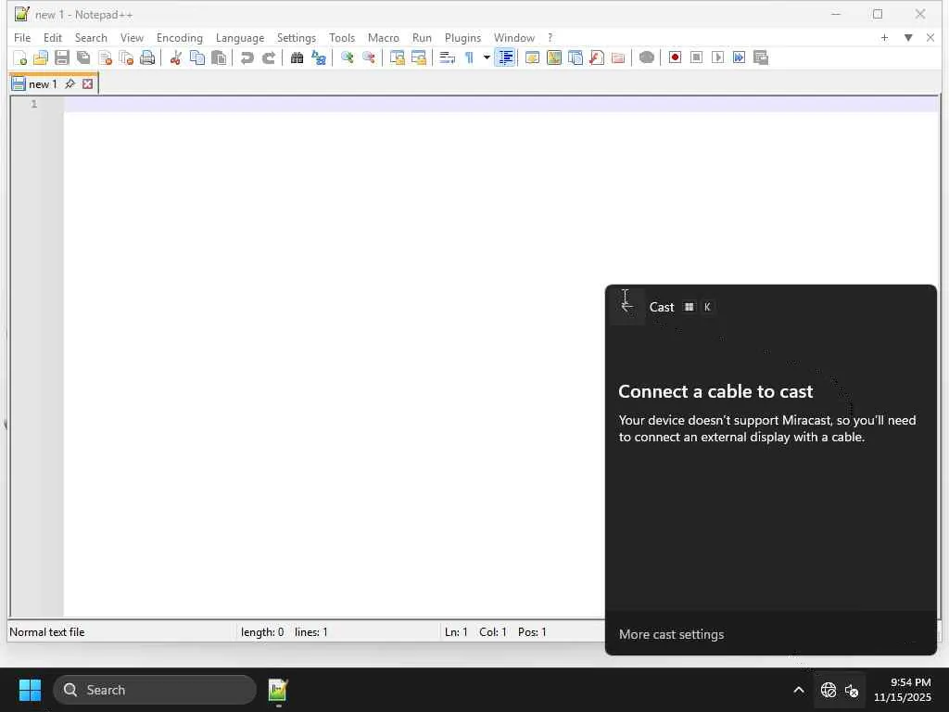The image size is (949, 712).
Task: Open the Windows Start button
Action: [x=30, y=690]
